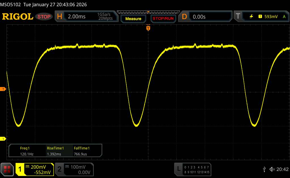Select the RiseTime1 measurement result

(x=55, y=151)
